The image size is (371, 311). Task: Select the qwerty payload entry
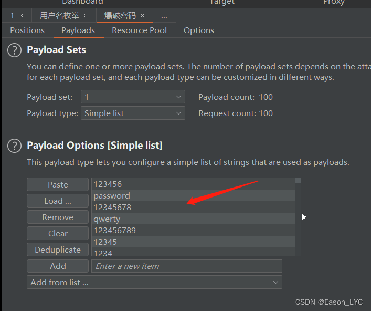pyautogui.click(x=194, y=219)
